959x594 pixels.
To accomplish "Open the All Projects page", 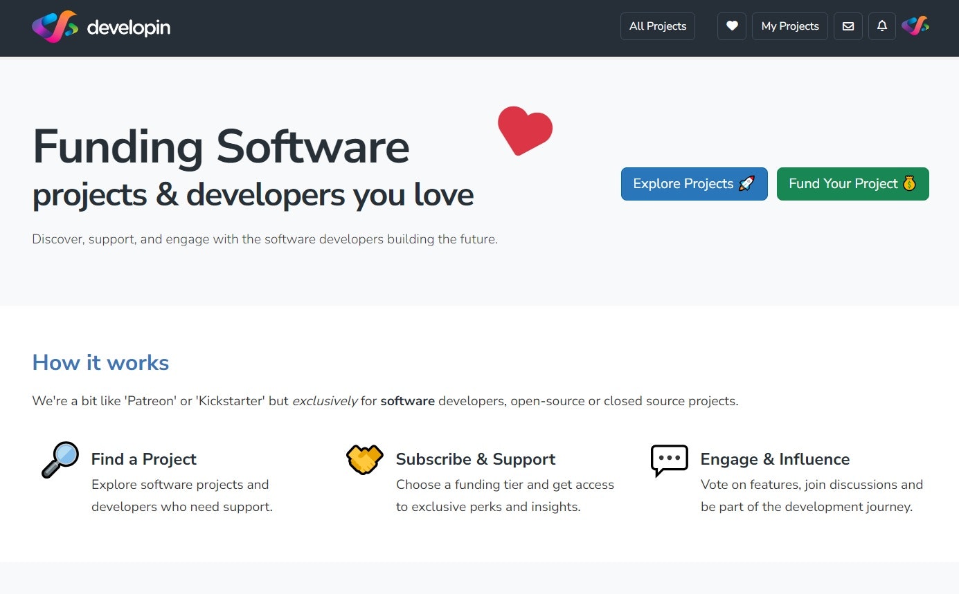I will coord(657,26).
